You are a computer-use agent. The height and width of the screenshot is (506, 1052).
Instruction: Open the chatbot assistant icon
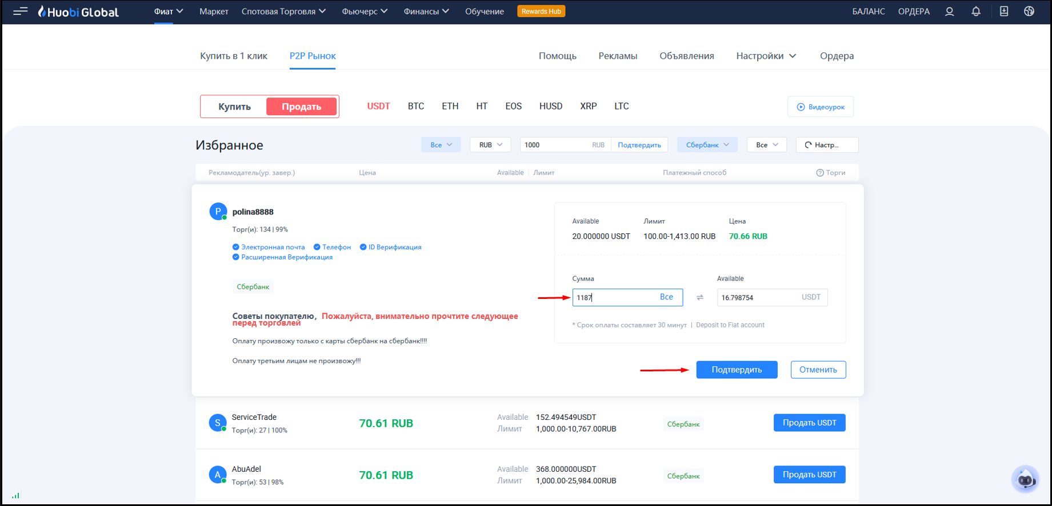pos(1025,479)
